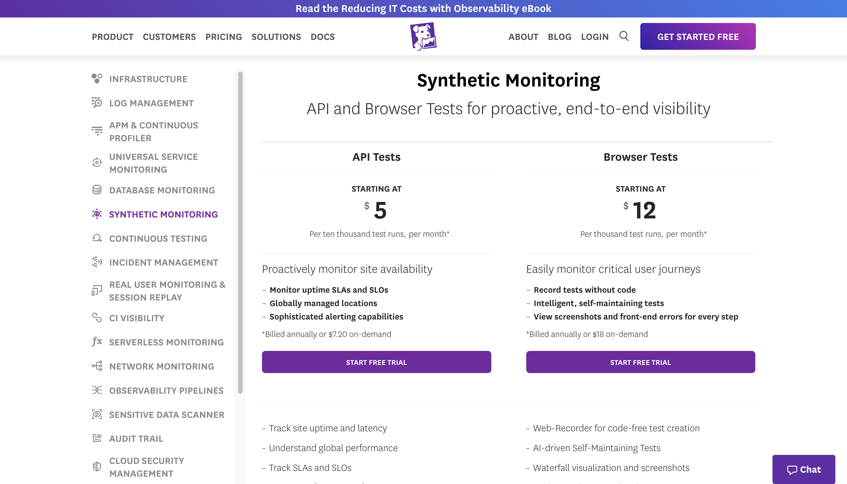Image resolution: width=847 pixels, height=484 pixels.
Task: Open the Product menu
Action: click(x=112, y=36)
